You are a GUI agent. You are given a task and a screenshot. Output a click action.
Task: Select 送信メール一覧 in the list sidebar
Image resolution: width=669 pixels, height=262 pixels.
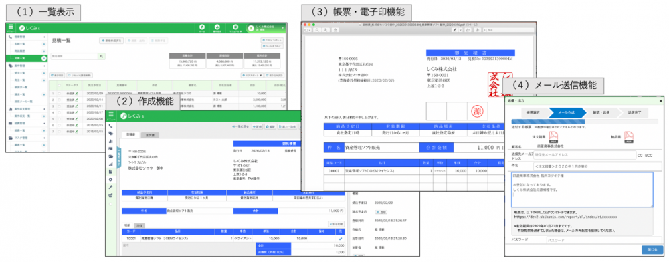pyautogui.click(x=24, y=101)
